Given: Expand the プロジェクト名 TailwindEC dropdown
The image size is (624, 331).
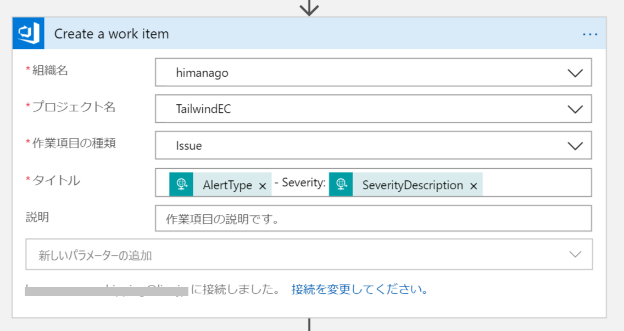Looking at the screenshot, I should click(x=575, y=109).
